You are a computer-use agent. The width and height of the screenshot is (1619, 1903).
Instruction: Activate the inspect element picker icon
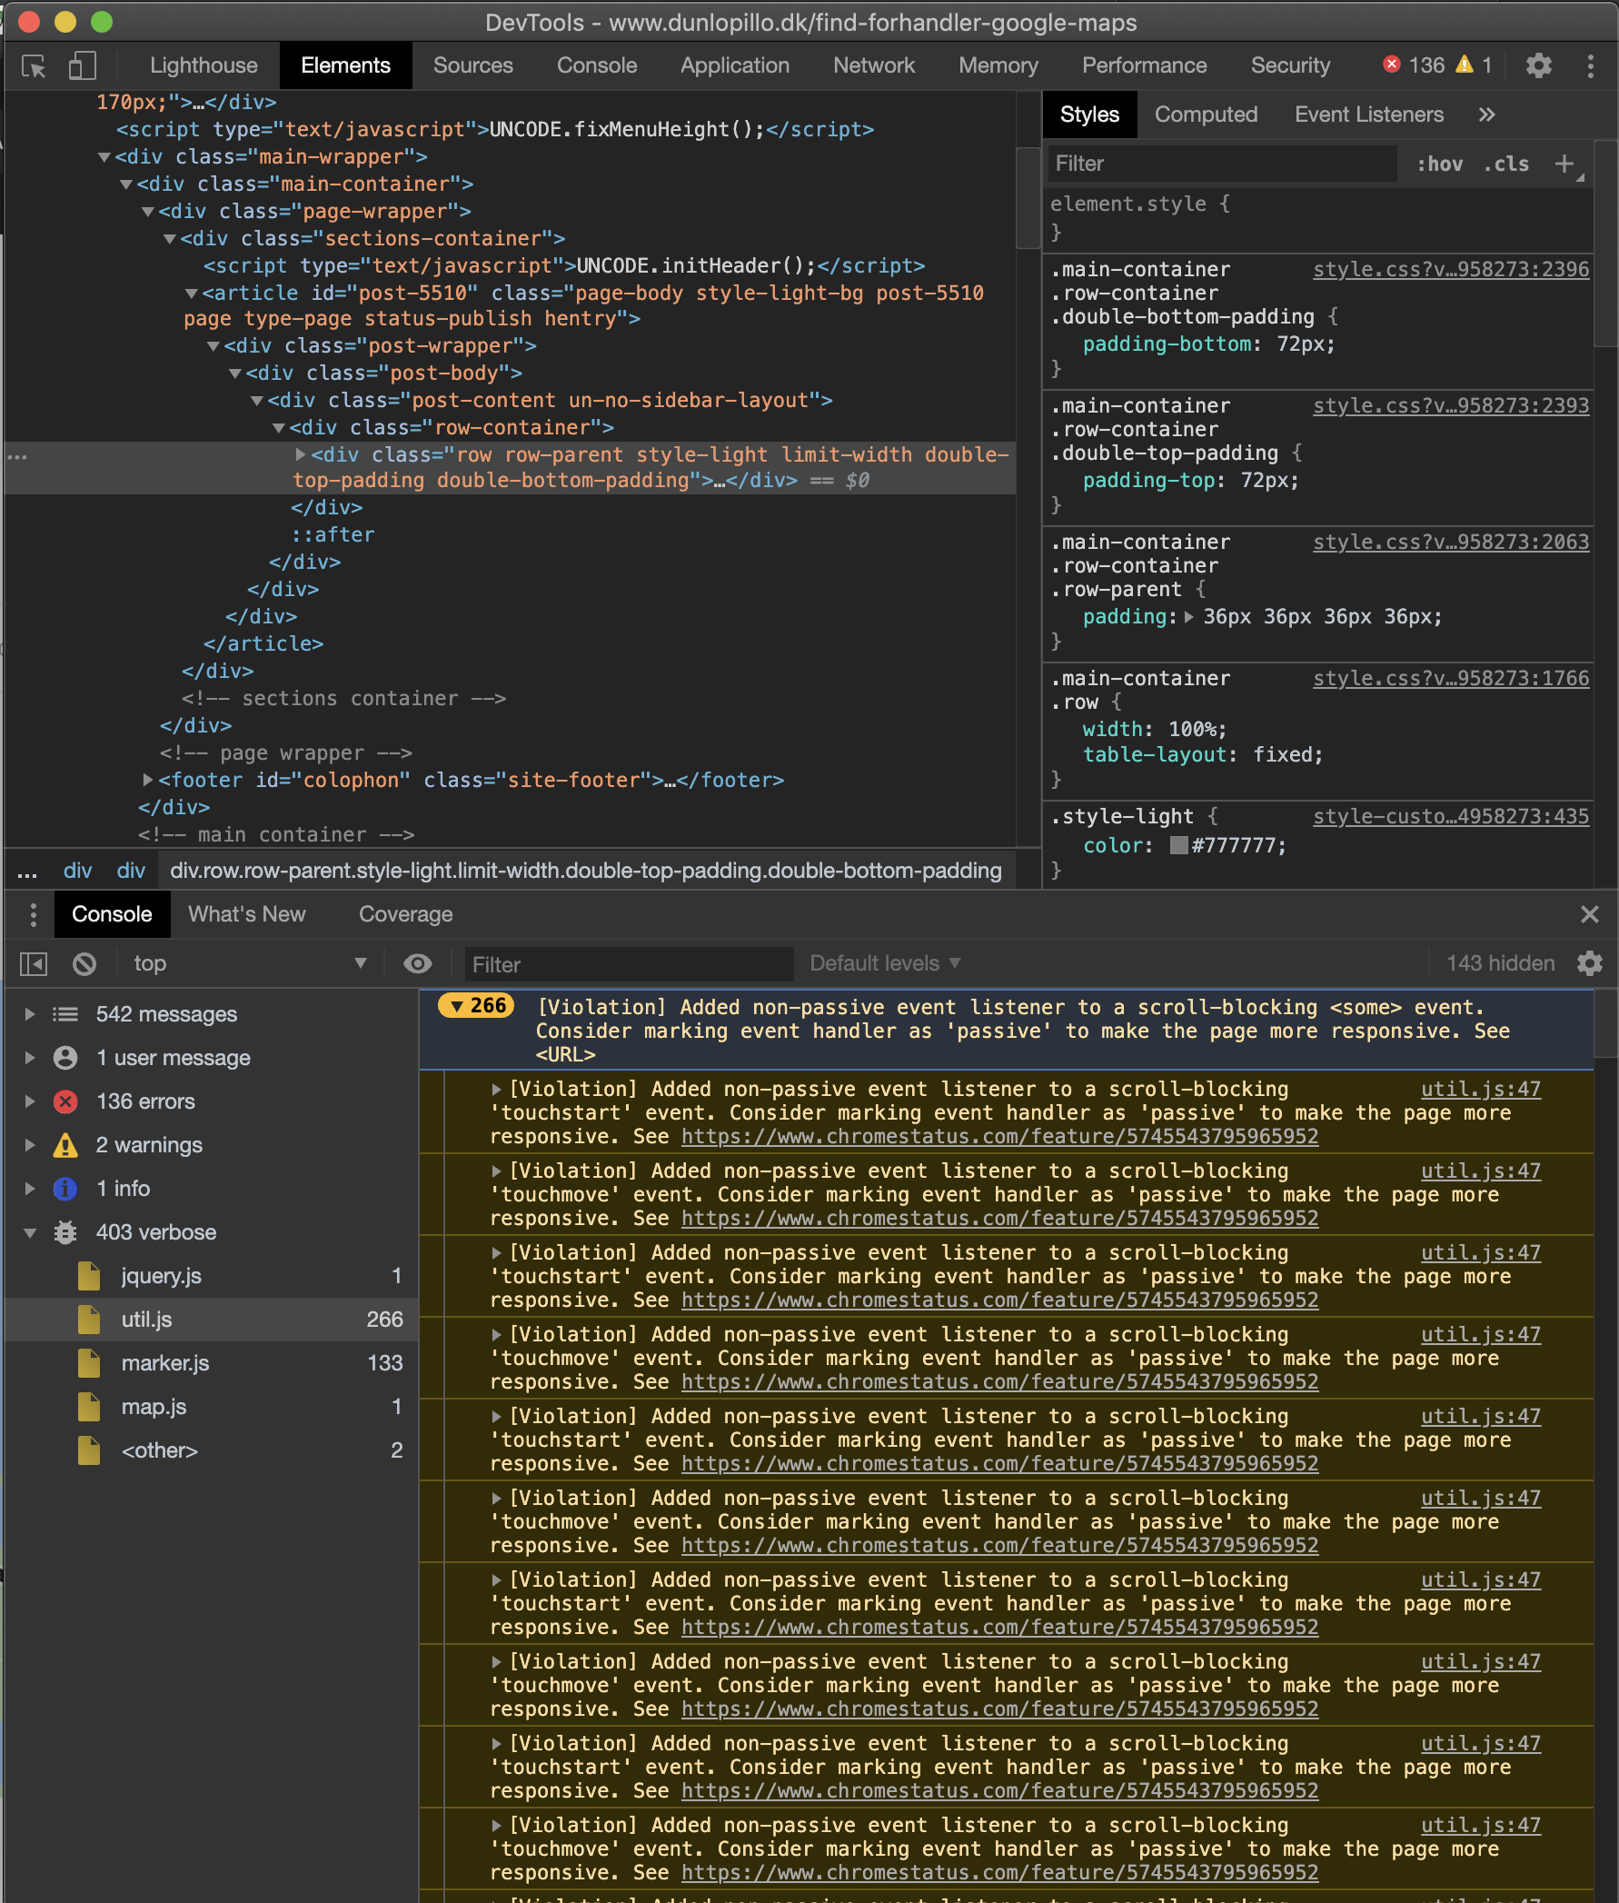coord(34,65)
